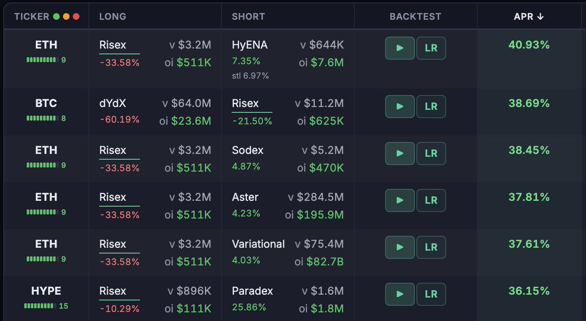The width and height of the screenshot is (586, 321).
Task: Click LR button in BTC 38.69% row
Action: [431, 107]
